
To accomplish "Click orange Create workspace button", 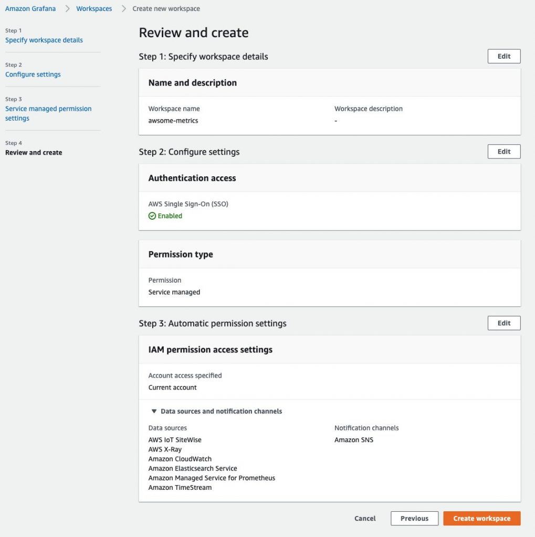I will point(482,518).
